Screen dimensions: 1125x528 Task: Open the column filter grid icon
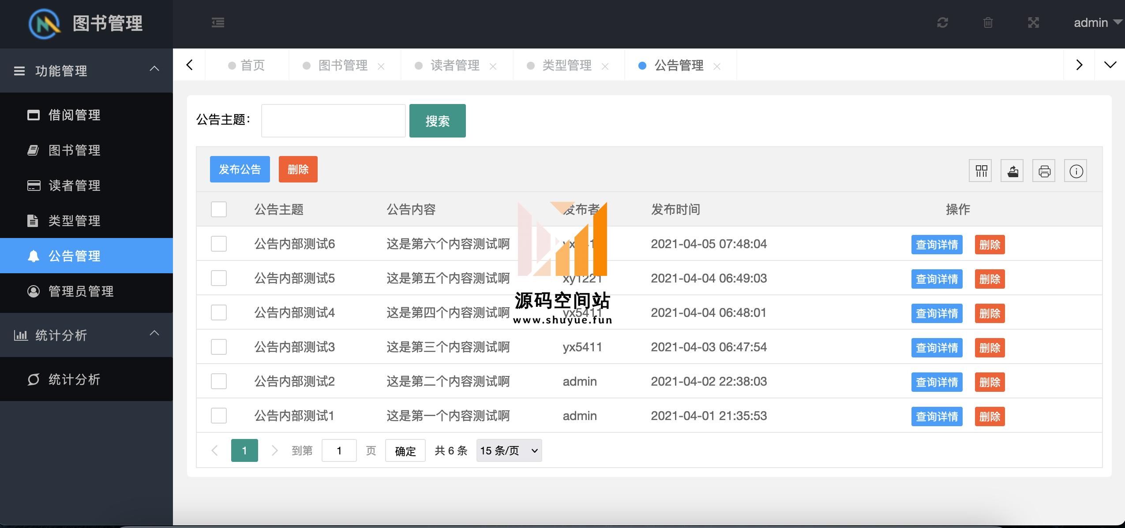pos(980,171)
